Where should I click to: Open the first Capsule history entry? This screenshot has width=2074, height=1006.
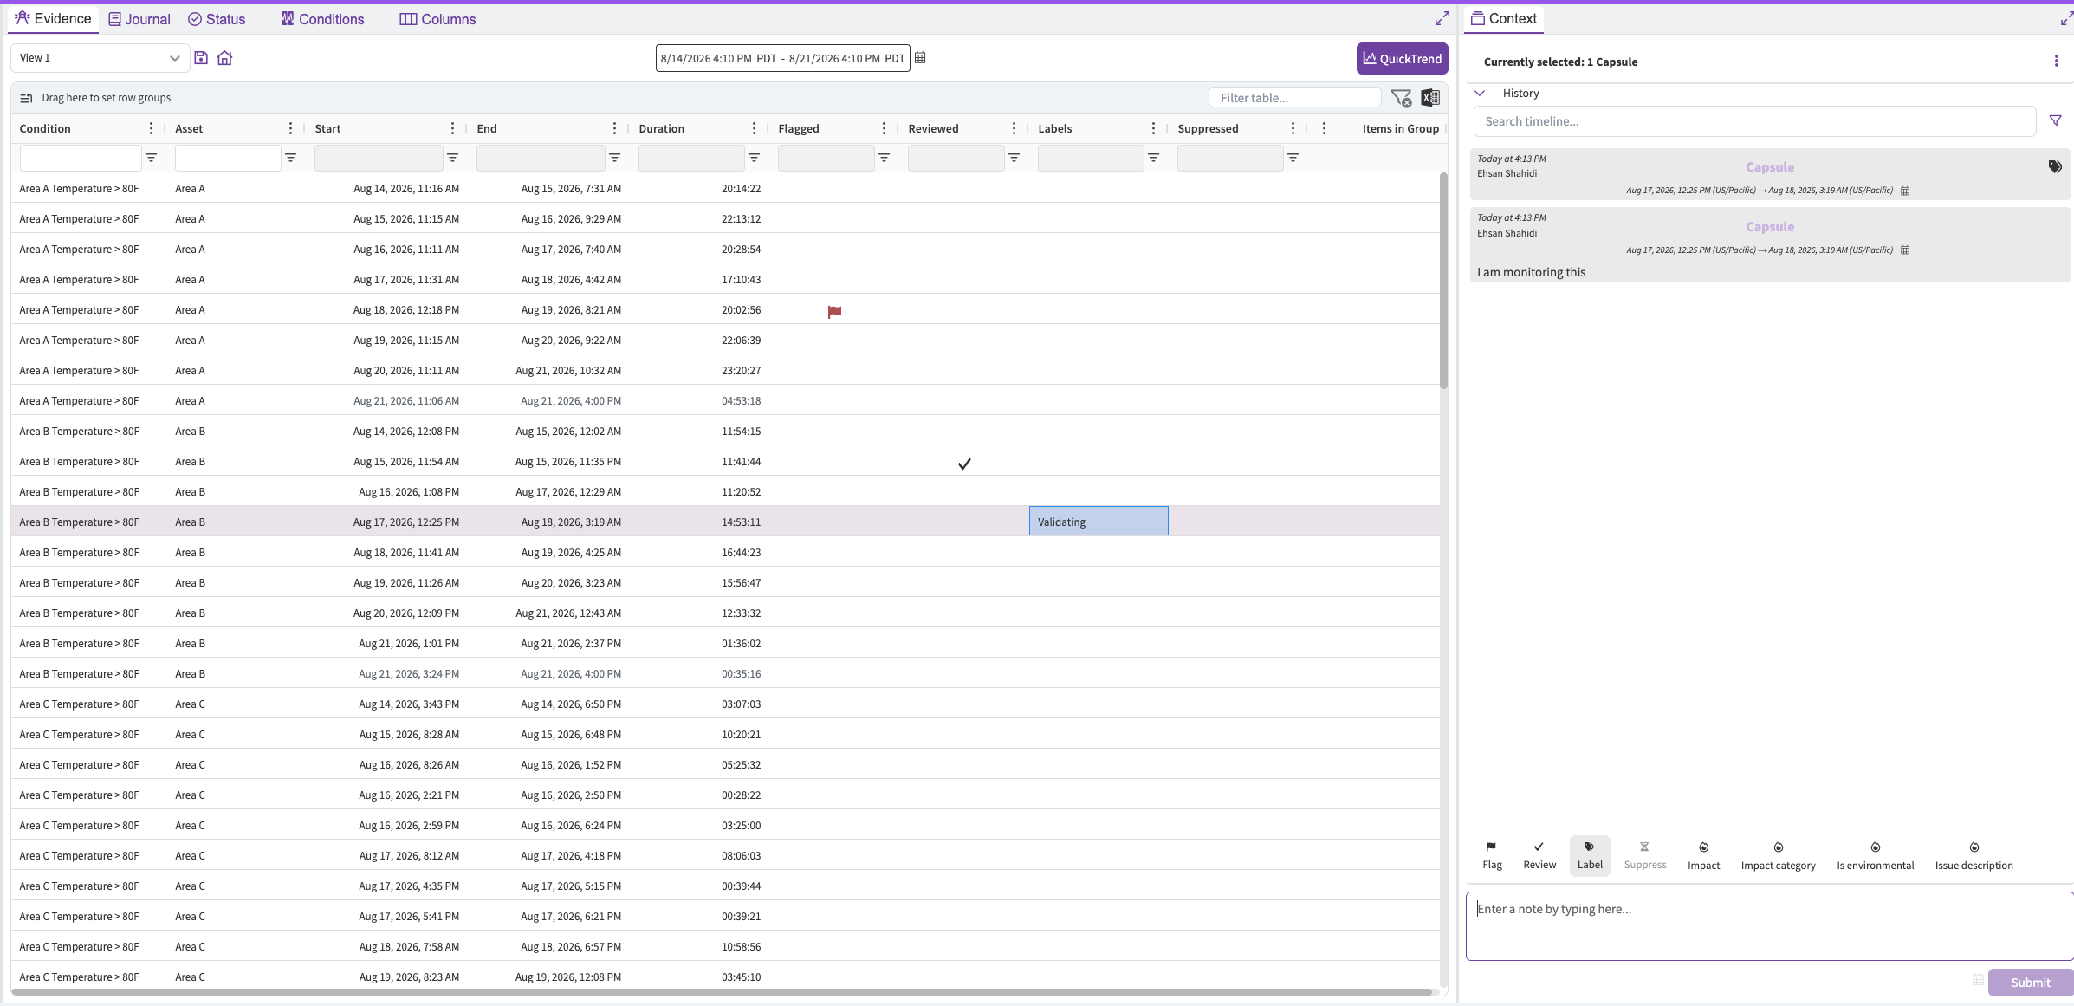click(1769, 174)
